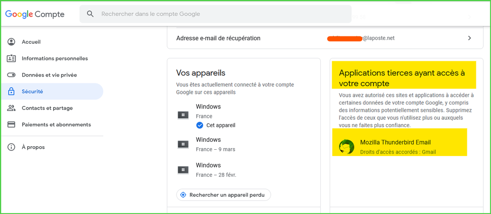Image resolution: width=491 pixels, height=214 pixels.
Task: Click the Google Compte logo
Action: coord(35,14)
